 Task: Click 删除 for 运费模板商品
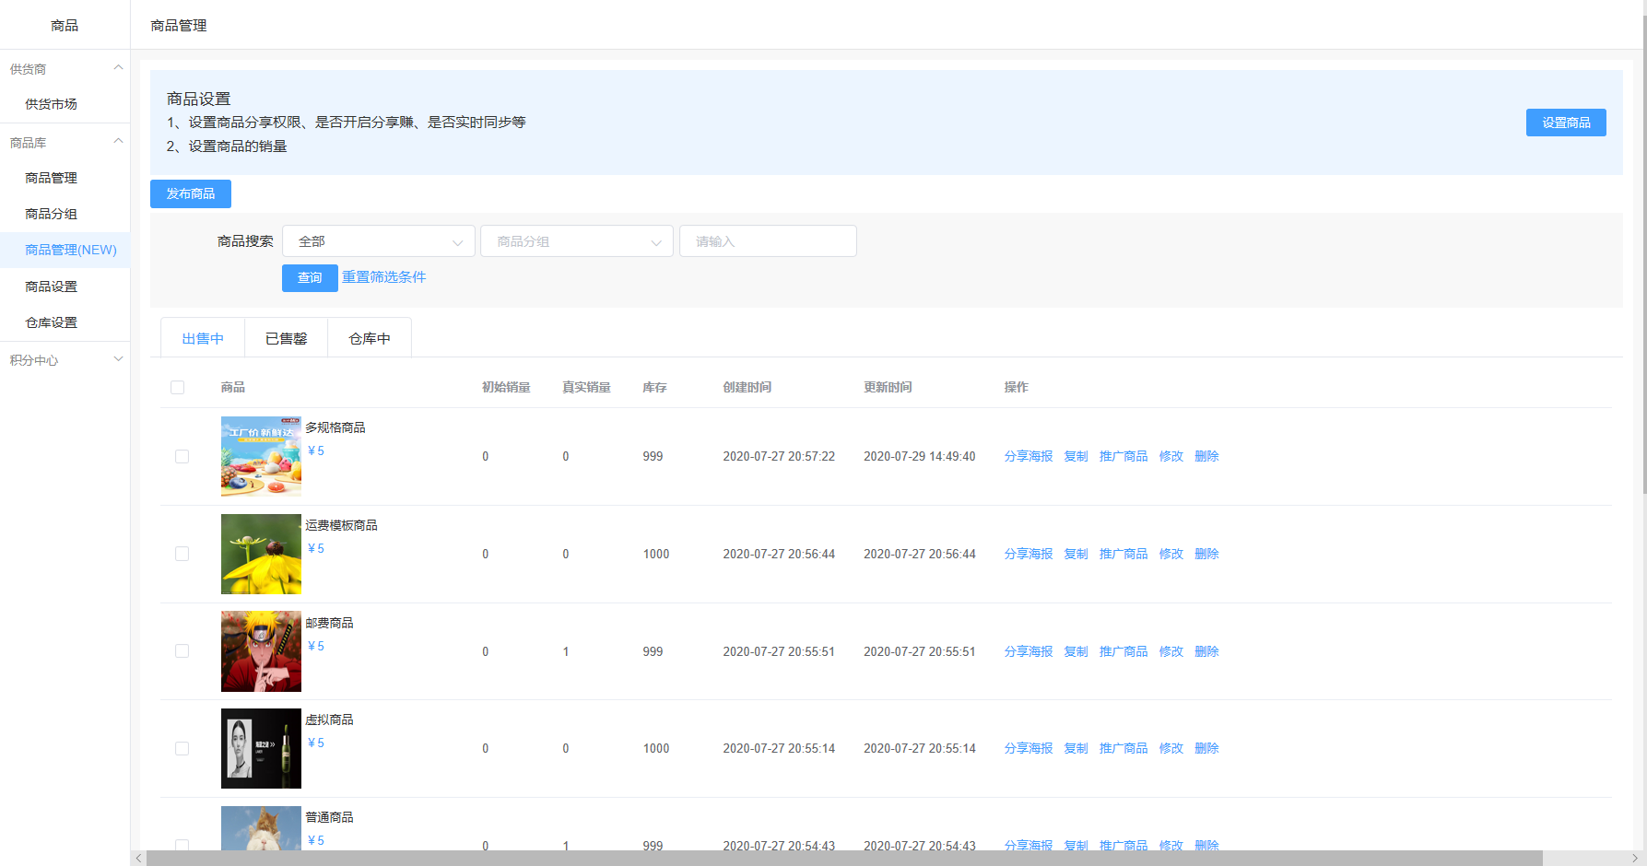(1206, 554)
